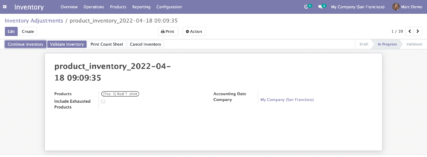The image size is (427, 157).
Task: Open the activities clock icon
Action: tap(307, 7)
